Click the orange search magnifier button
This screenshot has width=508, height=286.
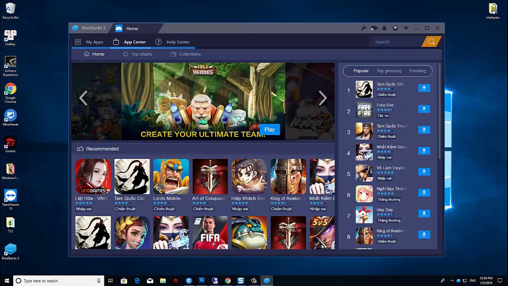coord(431,42)
